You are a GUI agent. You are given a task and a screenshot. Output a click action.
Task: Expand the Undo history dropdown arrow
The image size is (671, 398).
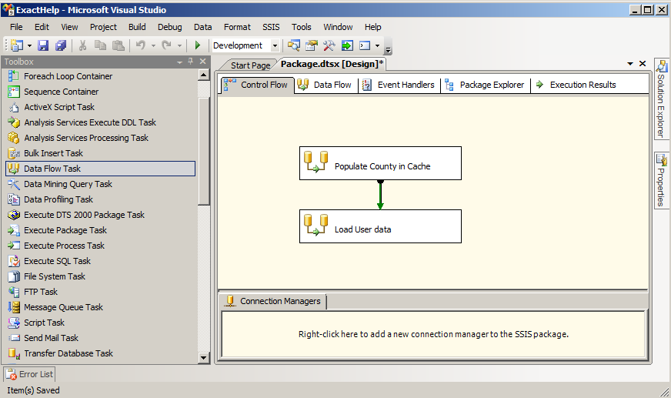point(153,45)
